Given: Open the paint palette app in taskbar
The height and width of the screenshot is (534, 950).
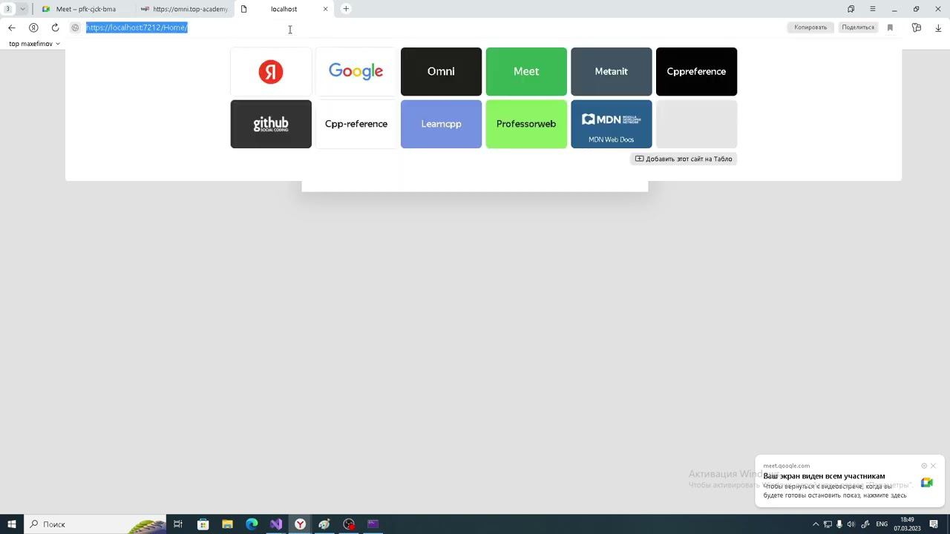Looking at the screenshot, I should [x=324, y=524].
